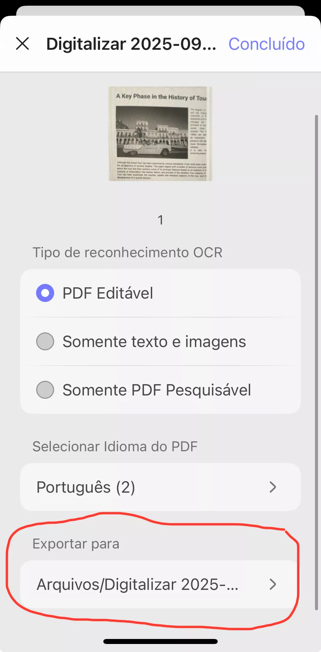Tap the Arquivos/Digitalizar 2025 export destination text

137,585
